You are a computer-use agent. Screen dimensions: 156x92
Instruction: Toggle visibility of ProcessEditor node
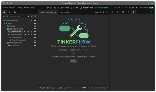[35, 20]
